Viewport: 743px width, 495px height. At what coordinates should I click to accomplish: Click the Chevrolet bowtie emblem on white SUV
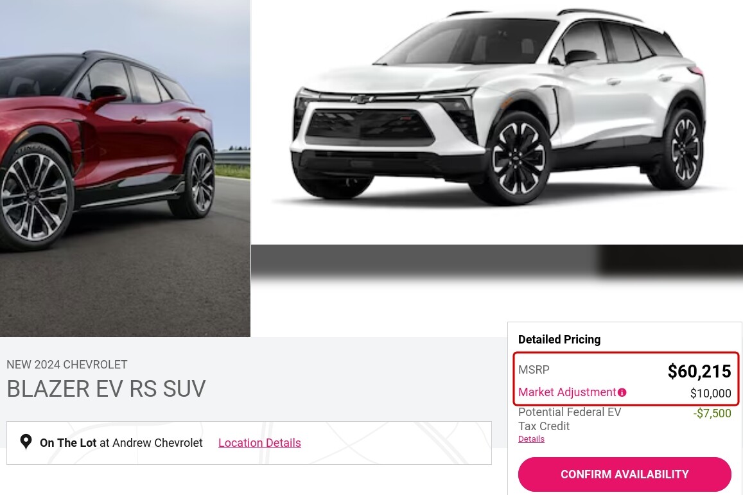pos(363,99)
